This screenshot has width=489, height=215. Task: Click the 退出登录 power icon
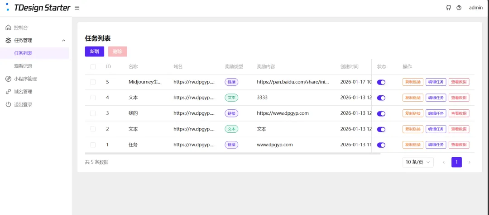click(9, 104)
